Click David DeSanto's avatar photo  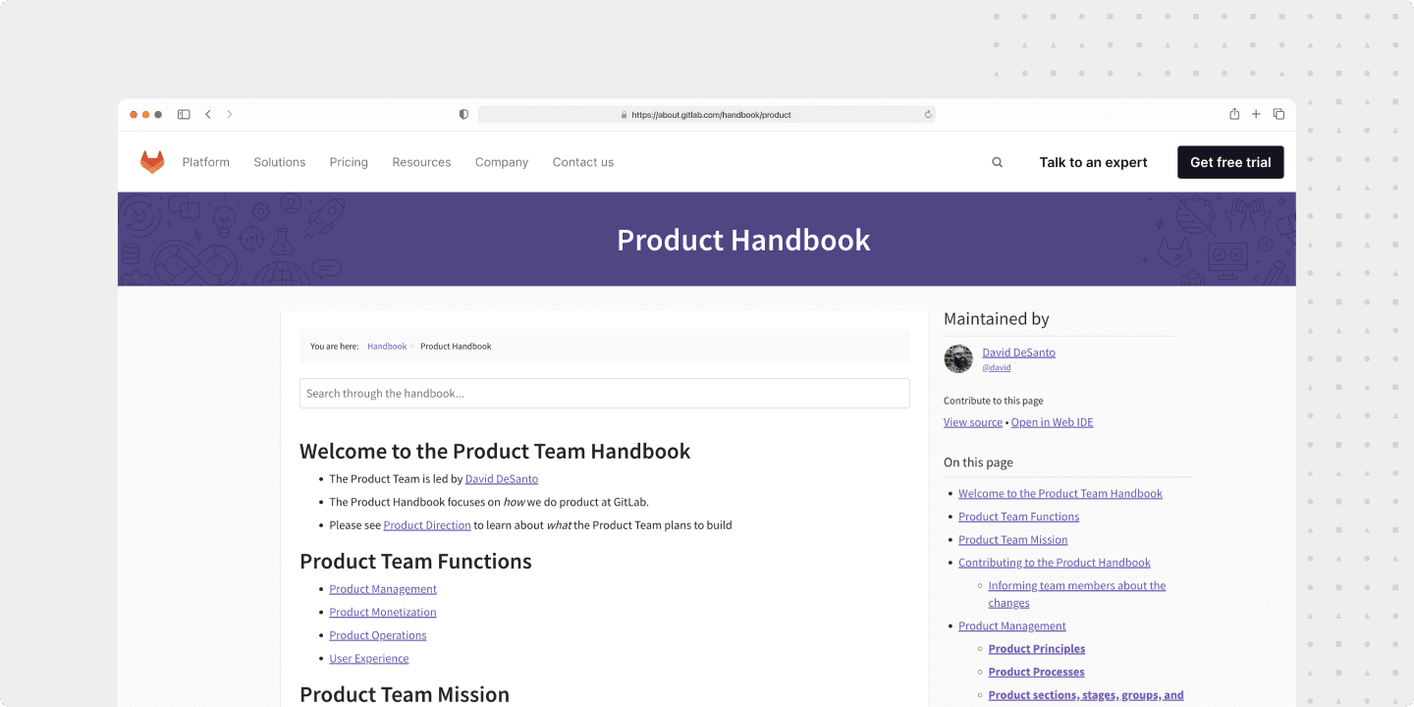[958, 358]
